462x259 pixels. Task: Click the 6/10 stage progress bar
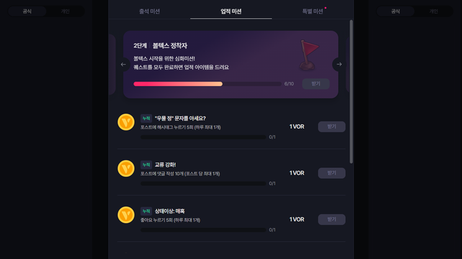(x=207, y=84)
